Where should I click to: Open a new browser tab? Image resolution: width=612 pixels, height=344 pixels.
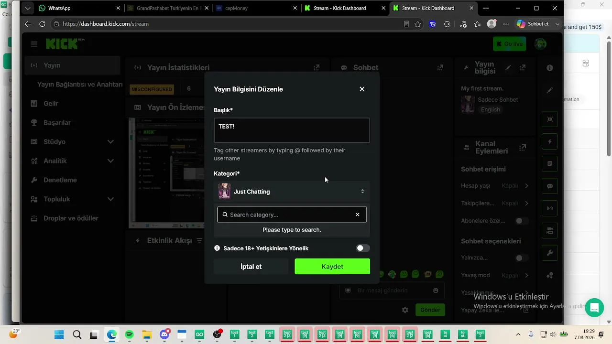[486, 8]
